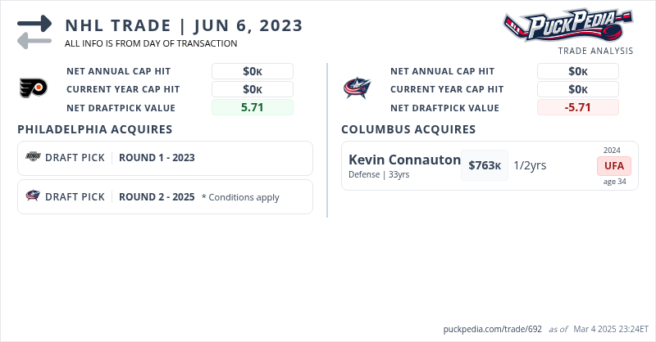Click the puckpedia.com/trade/692 link
This screenshot has height=342, width=656.
491,329
